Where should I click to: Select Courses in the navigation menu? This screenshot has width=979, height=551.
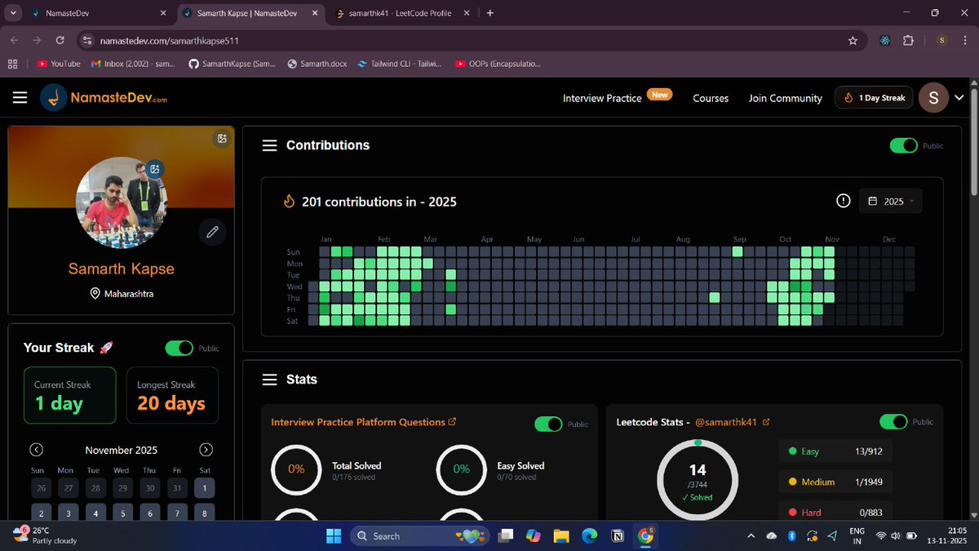710,98
